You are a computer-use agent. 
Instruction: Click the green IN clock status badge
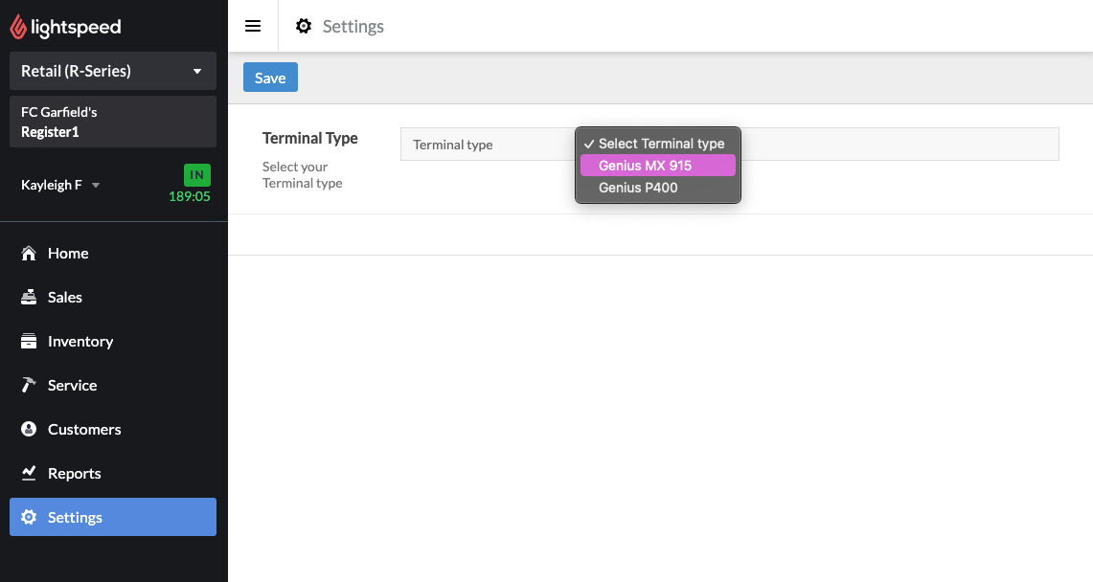click(197, 175)
